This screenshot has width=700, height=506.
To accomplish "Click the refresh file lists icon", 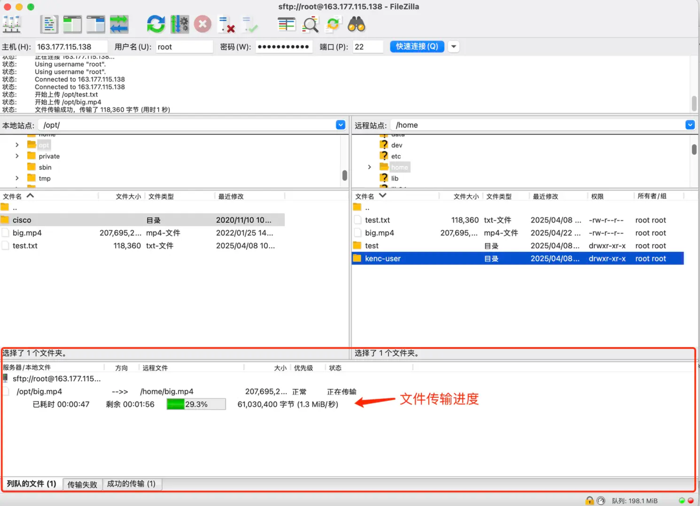I will pos(156,24).
